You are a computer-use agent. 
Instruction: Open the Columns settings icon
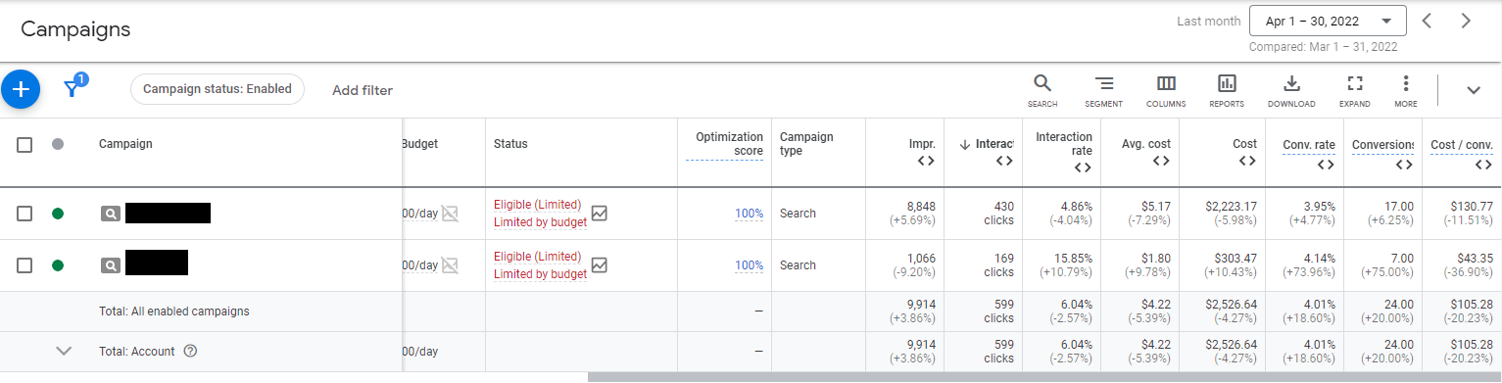pyautogui.click(x=1166, y=90)
